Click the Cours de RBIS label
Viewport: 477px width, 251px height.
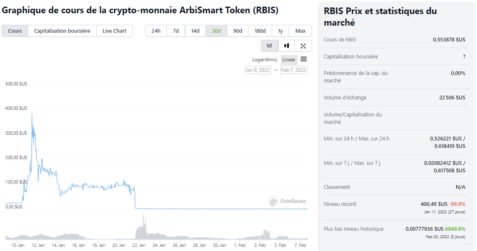coord(340,39)
